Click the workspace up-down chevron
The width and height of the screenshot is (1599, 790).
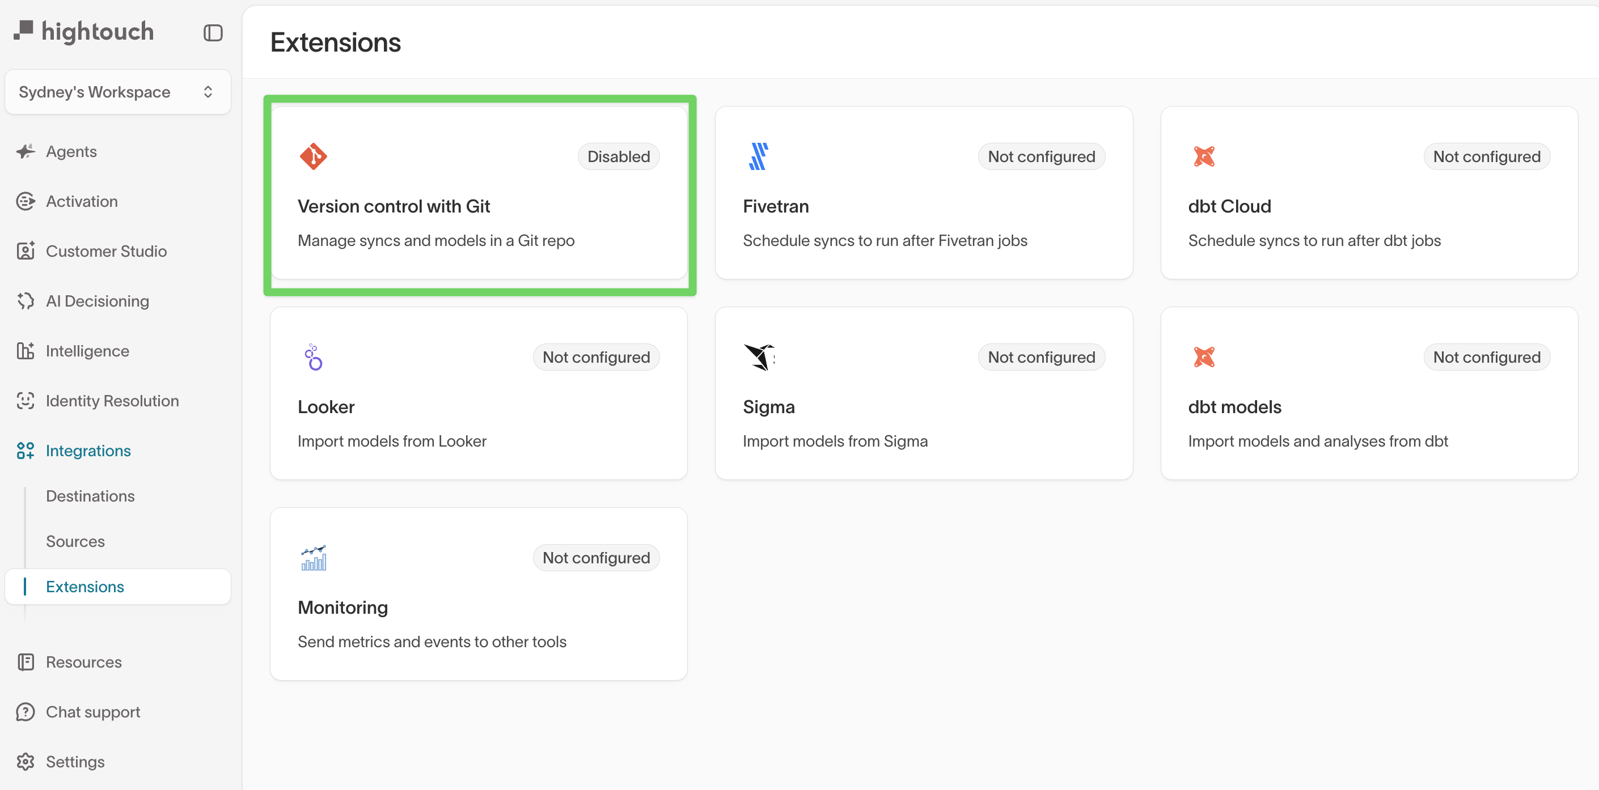click(208, 92)
